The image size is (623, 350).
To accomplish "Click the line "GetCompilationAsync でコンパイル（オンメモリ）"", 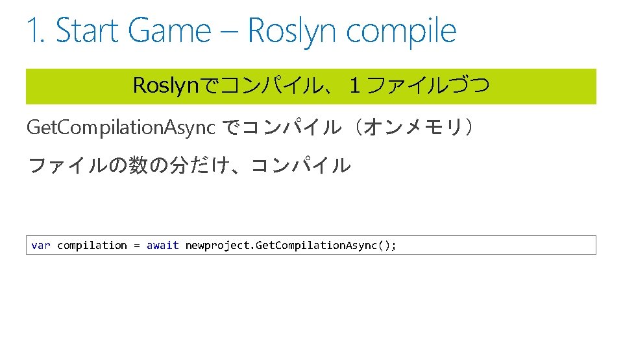I will click(250, 128).
